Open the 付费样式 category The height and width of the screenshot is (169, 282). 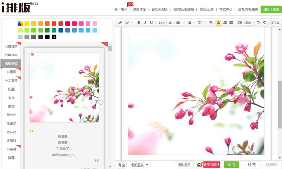point(11,55)
